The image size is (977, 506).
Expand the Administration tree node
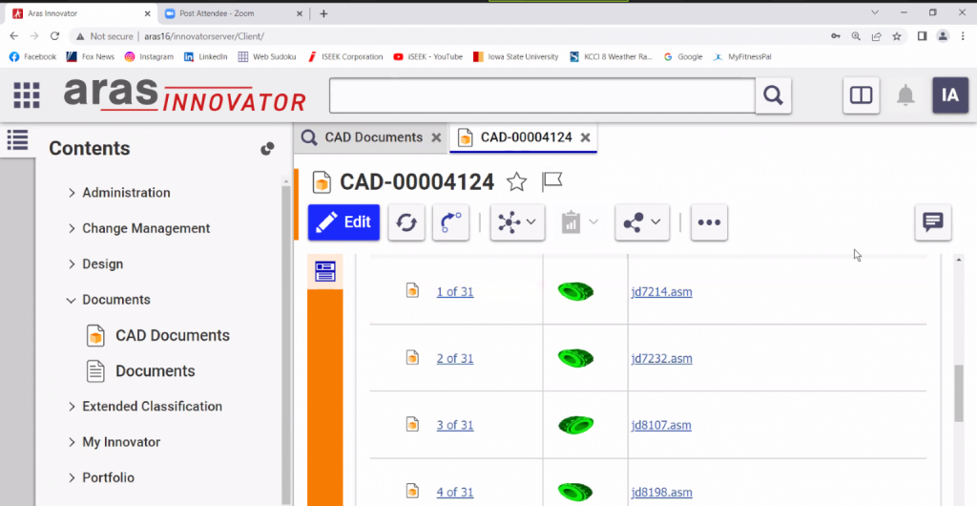[x=73, y=193]
